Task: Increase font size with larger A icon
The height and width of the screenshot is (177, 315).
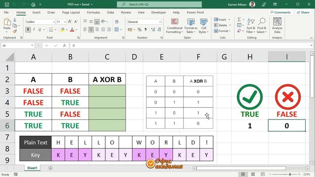Action: click(x=70, y=22)
